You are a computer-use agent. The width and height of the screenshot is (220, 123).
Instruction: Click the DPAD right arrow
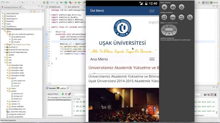point(175,30)
